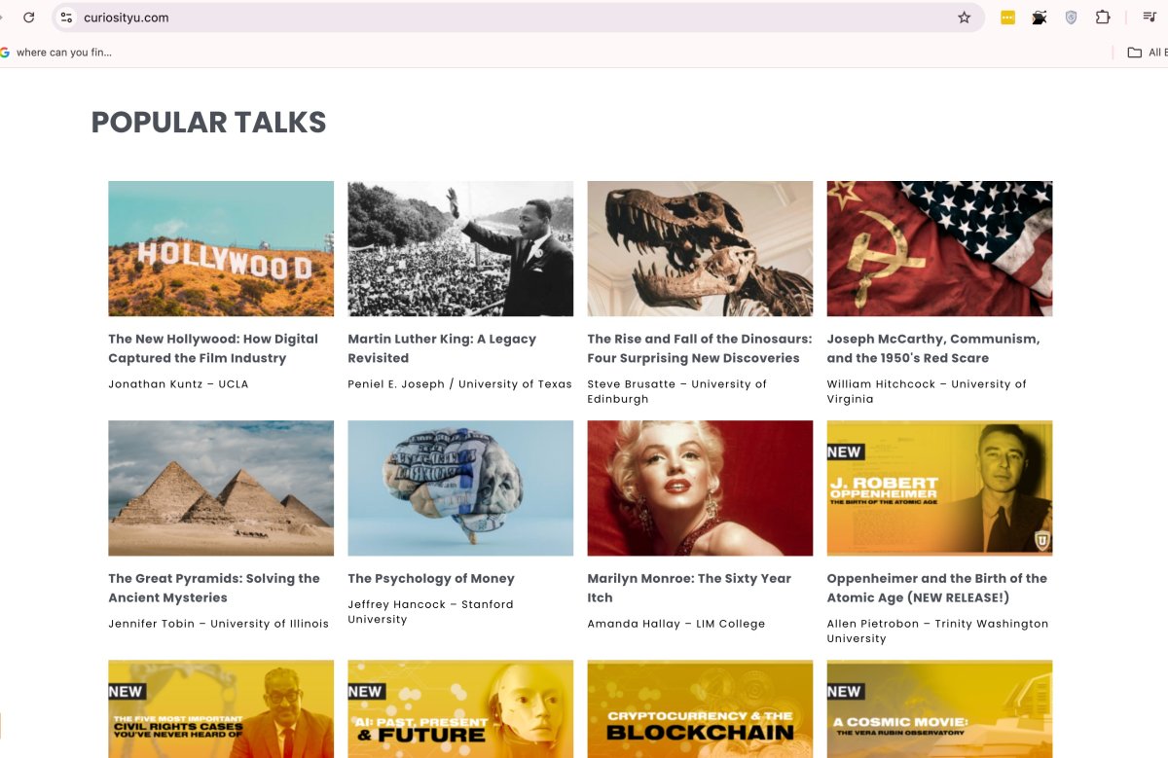
Task: Click the yellow extension icon in toolbar
Action: 1007,18
